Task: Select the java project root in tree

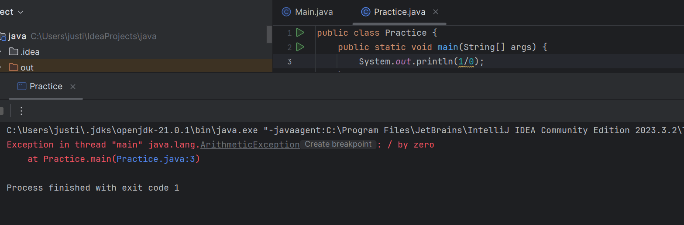Action: [x=17, y=36]
